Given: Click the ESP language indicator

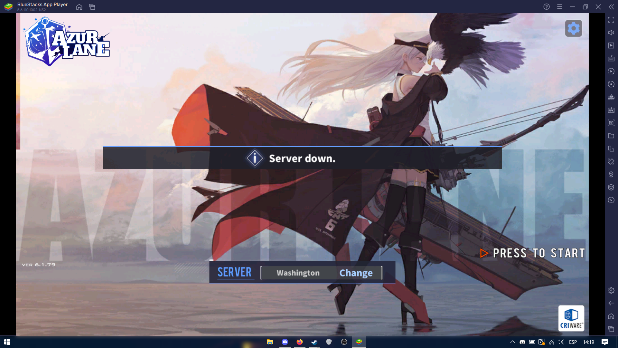Looking at the screenshot, I should (x=573, y=342).
